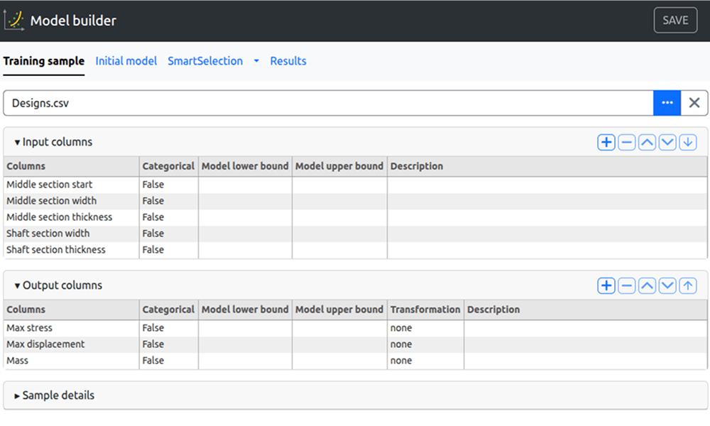Screen dimensions: 710x426
Task: Click the remove button in Input columns
Action: coord(626,143)
